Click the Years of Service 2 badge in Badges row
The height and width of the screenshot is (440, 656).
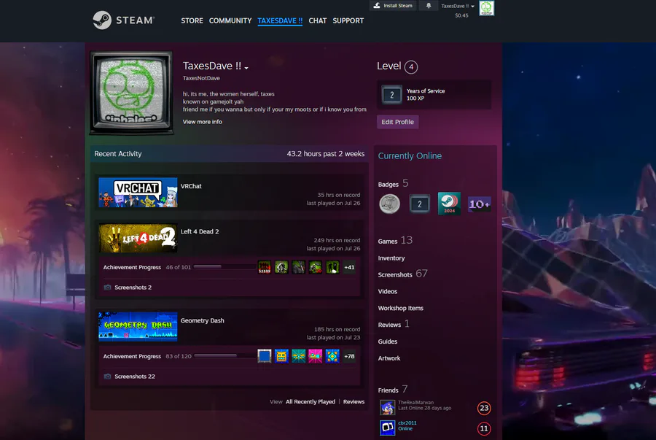click(419, 204)
